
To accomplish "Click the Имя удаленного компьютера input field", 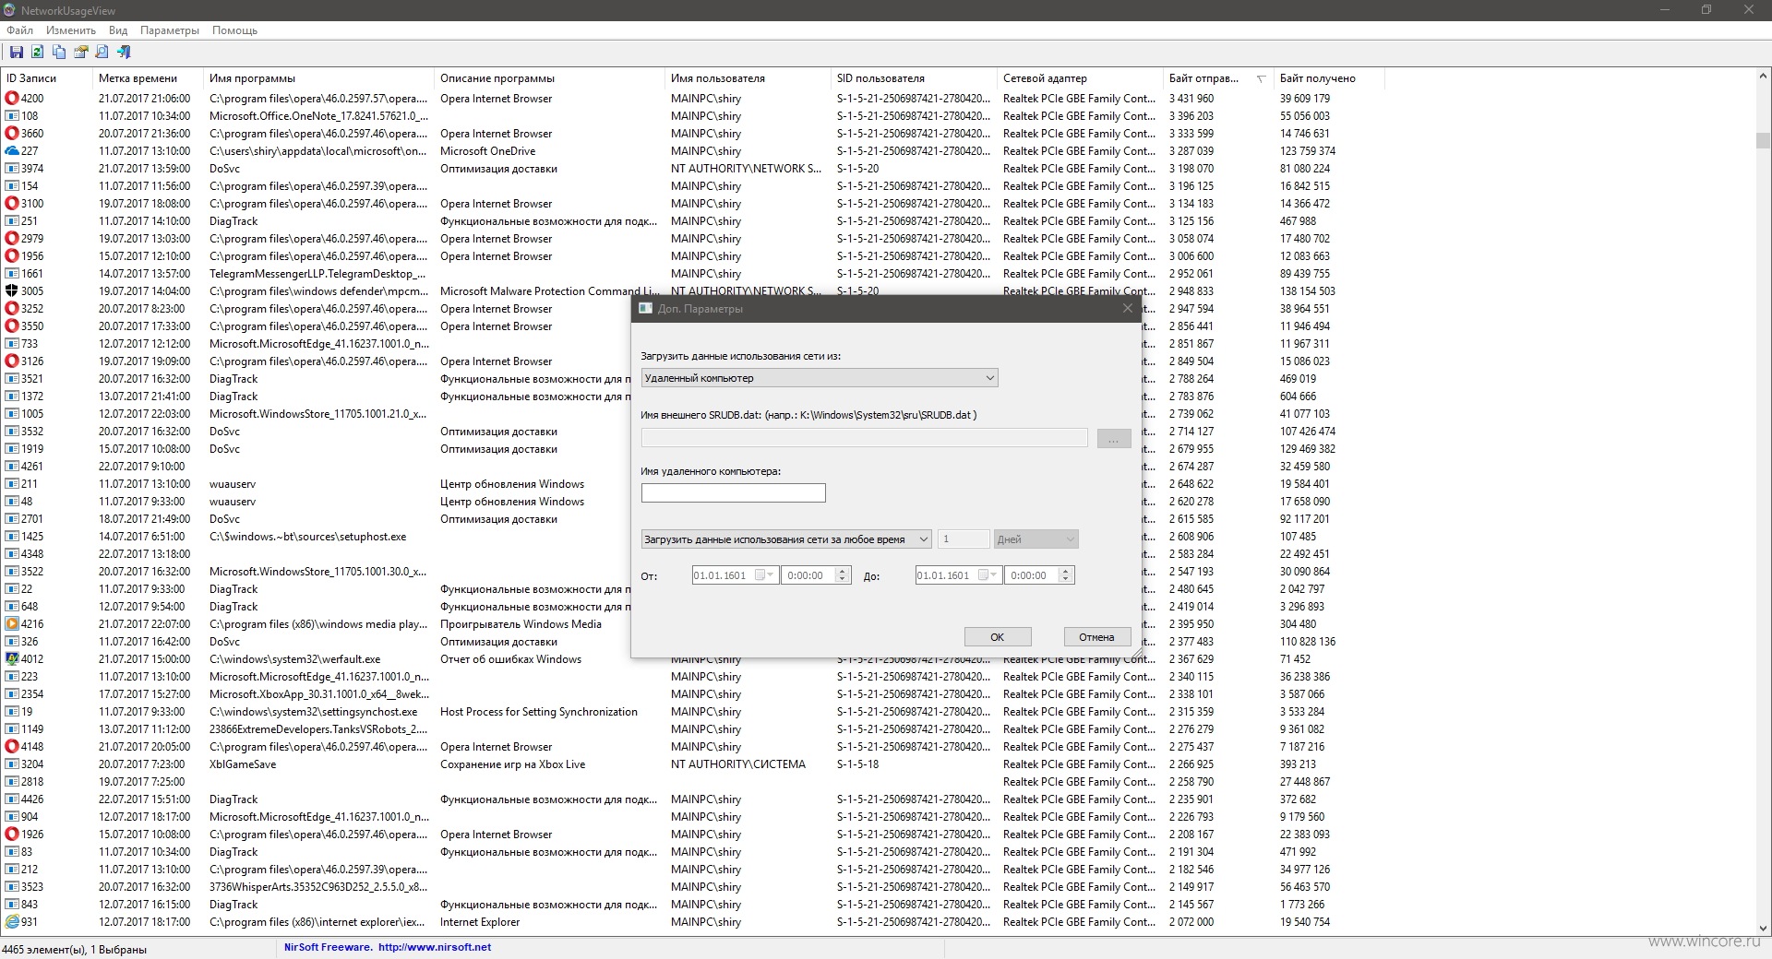I will 734,493.
